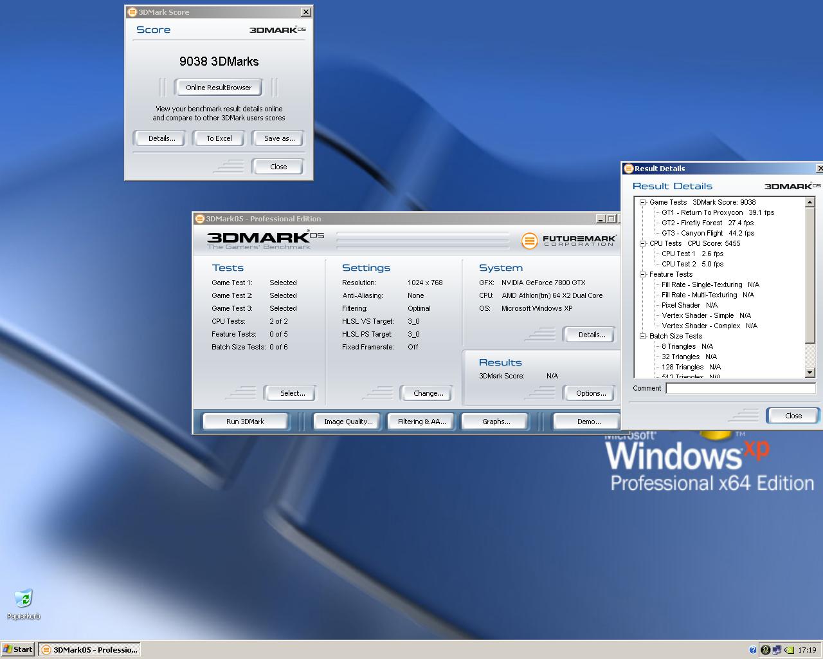Open the network connection tray icon
The height and width of the screenshot is (659, 823).
777,650
